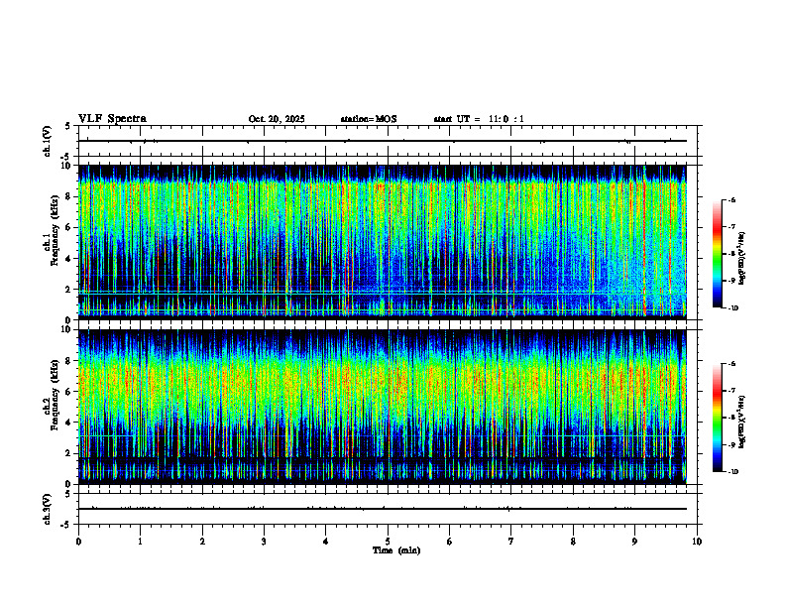Click the "ch.1(V)" axis label

(48, 141)
